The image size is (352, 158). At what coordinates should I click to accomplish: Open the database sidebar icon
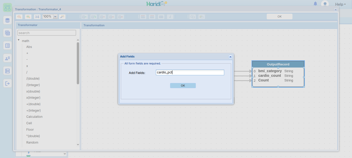tap(7, 20)
